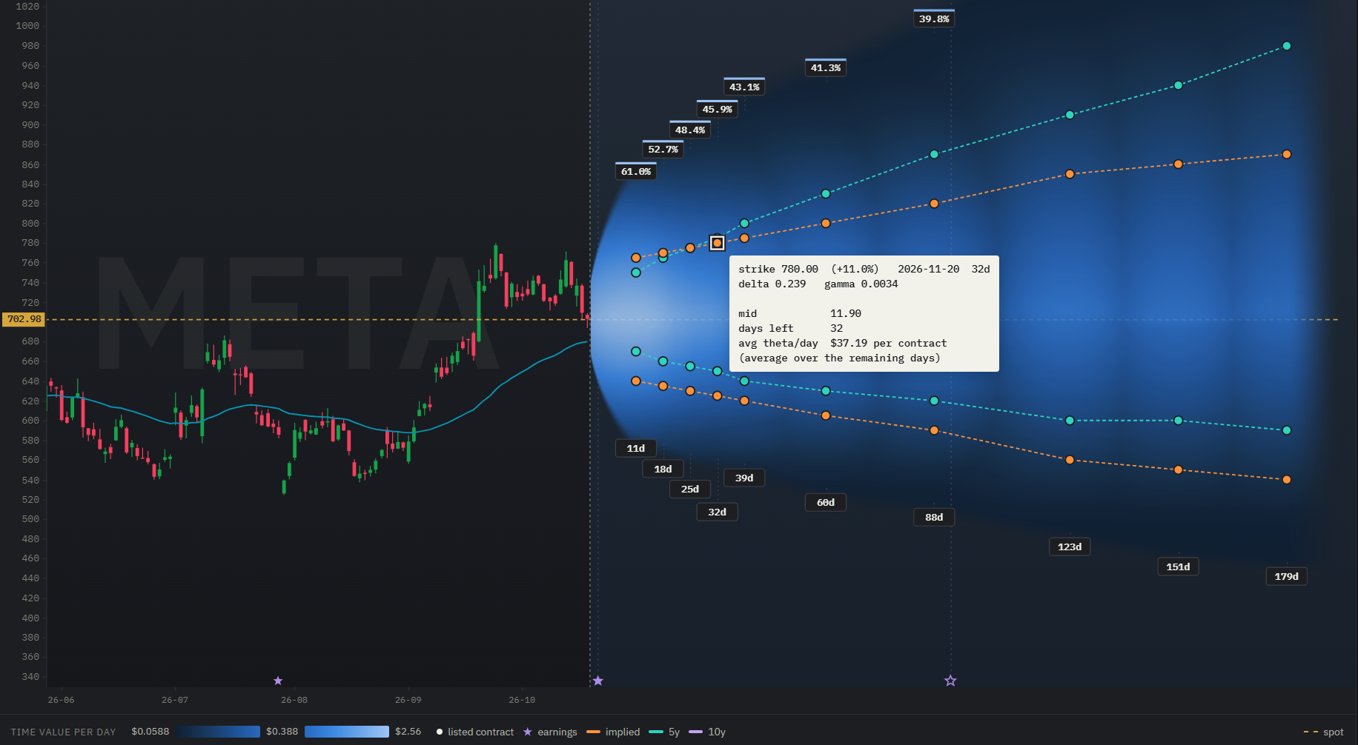Select the 123d expiry label
The image size is (1358, 745).
point(1070,547)
